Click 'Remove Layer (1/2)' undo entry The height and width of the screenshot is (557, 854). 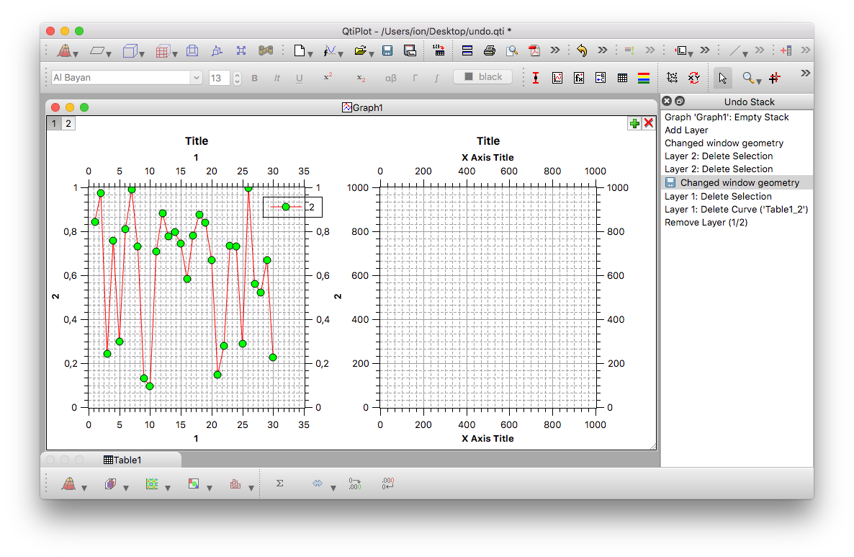(706, 223)
